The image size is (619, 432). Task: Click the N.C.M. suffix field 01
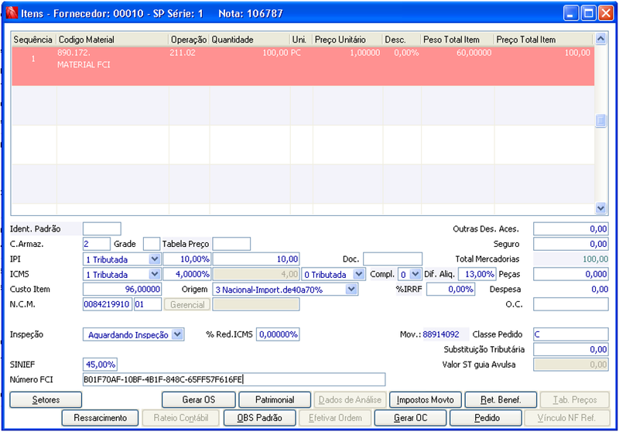[x=148, y=304]
